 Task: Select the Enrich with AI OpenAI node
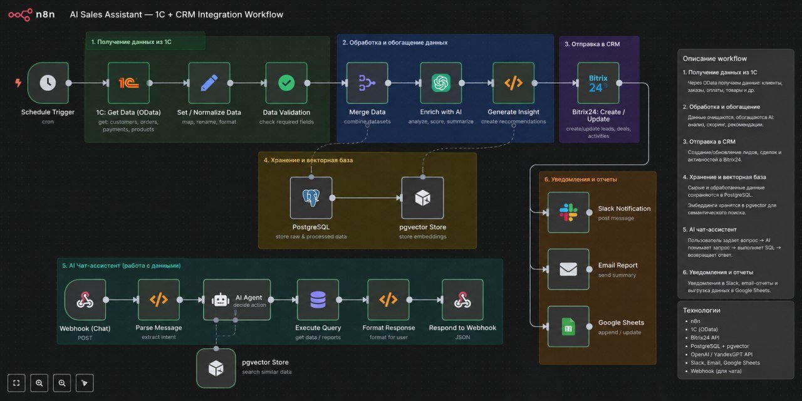[441, 83]
